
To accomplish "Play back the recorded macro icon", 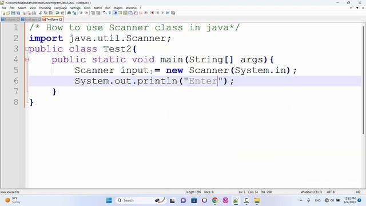I will coord(162,13).
